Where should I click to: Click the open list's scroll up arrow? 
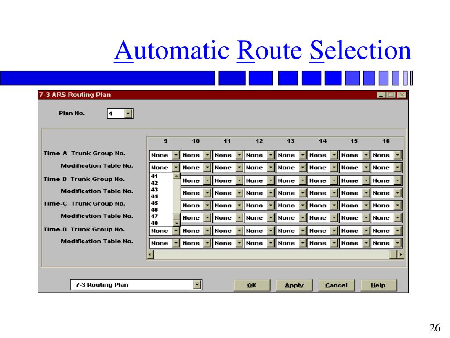tap(177, 176)
